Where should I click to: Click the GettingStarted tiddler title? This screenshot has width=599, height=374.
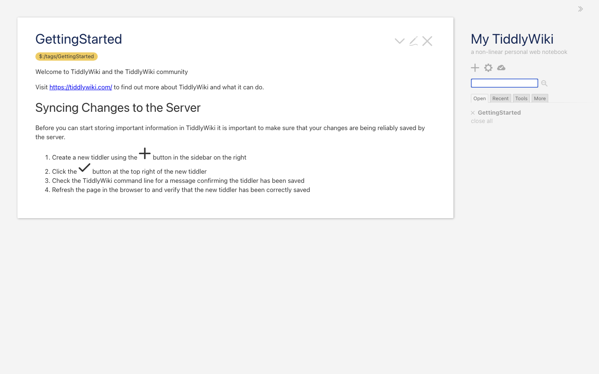point(79,39)
